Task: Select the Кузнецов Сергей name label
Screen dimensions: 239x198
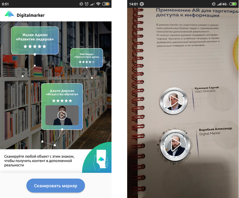Action: point(206,88)
